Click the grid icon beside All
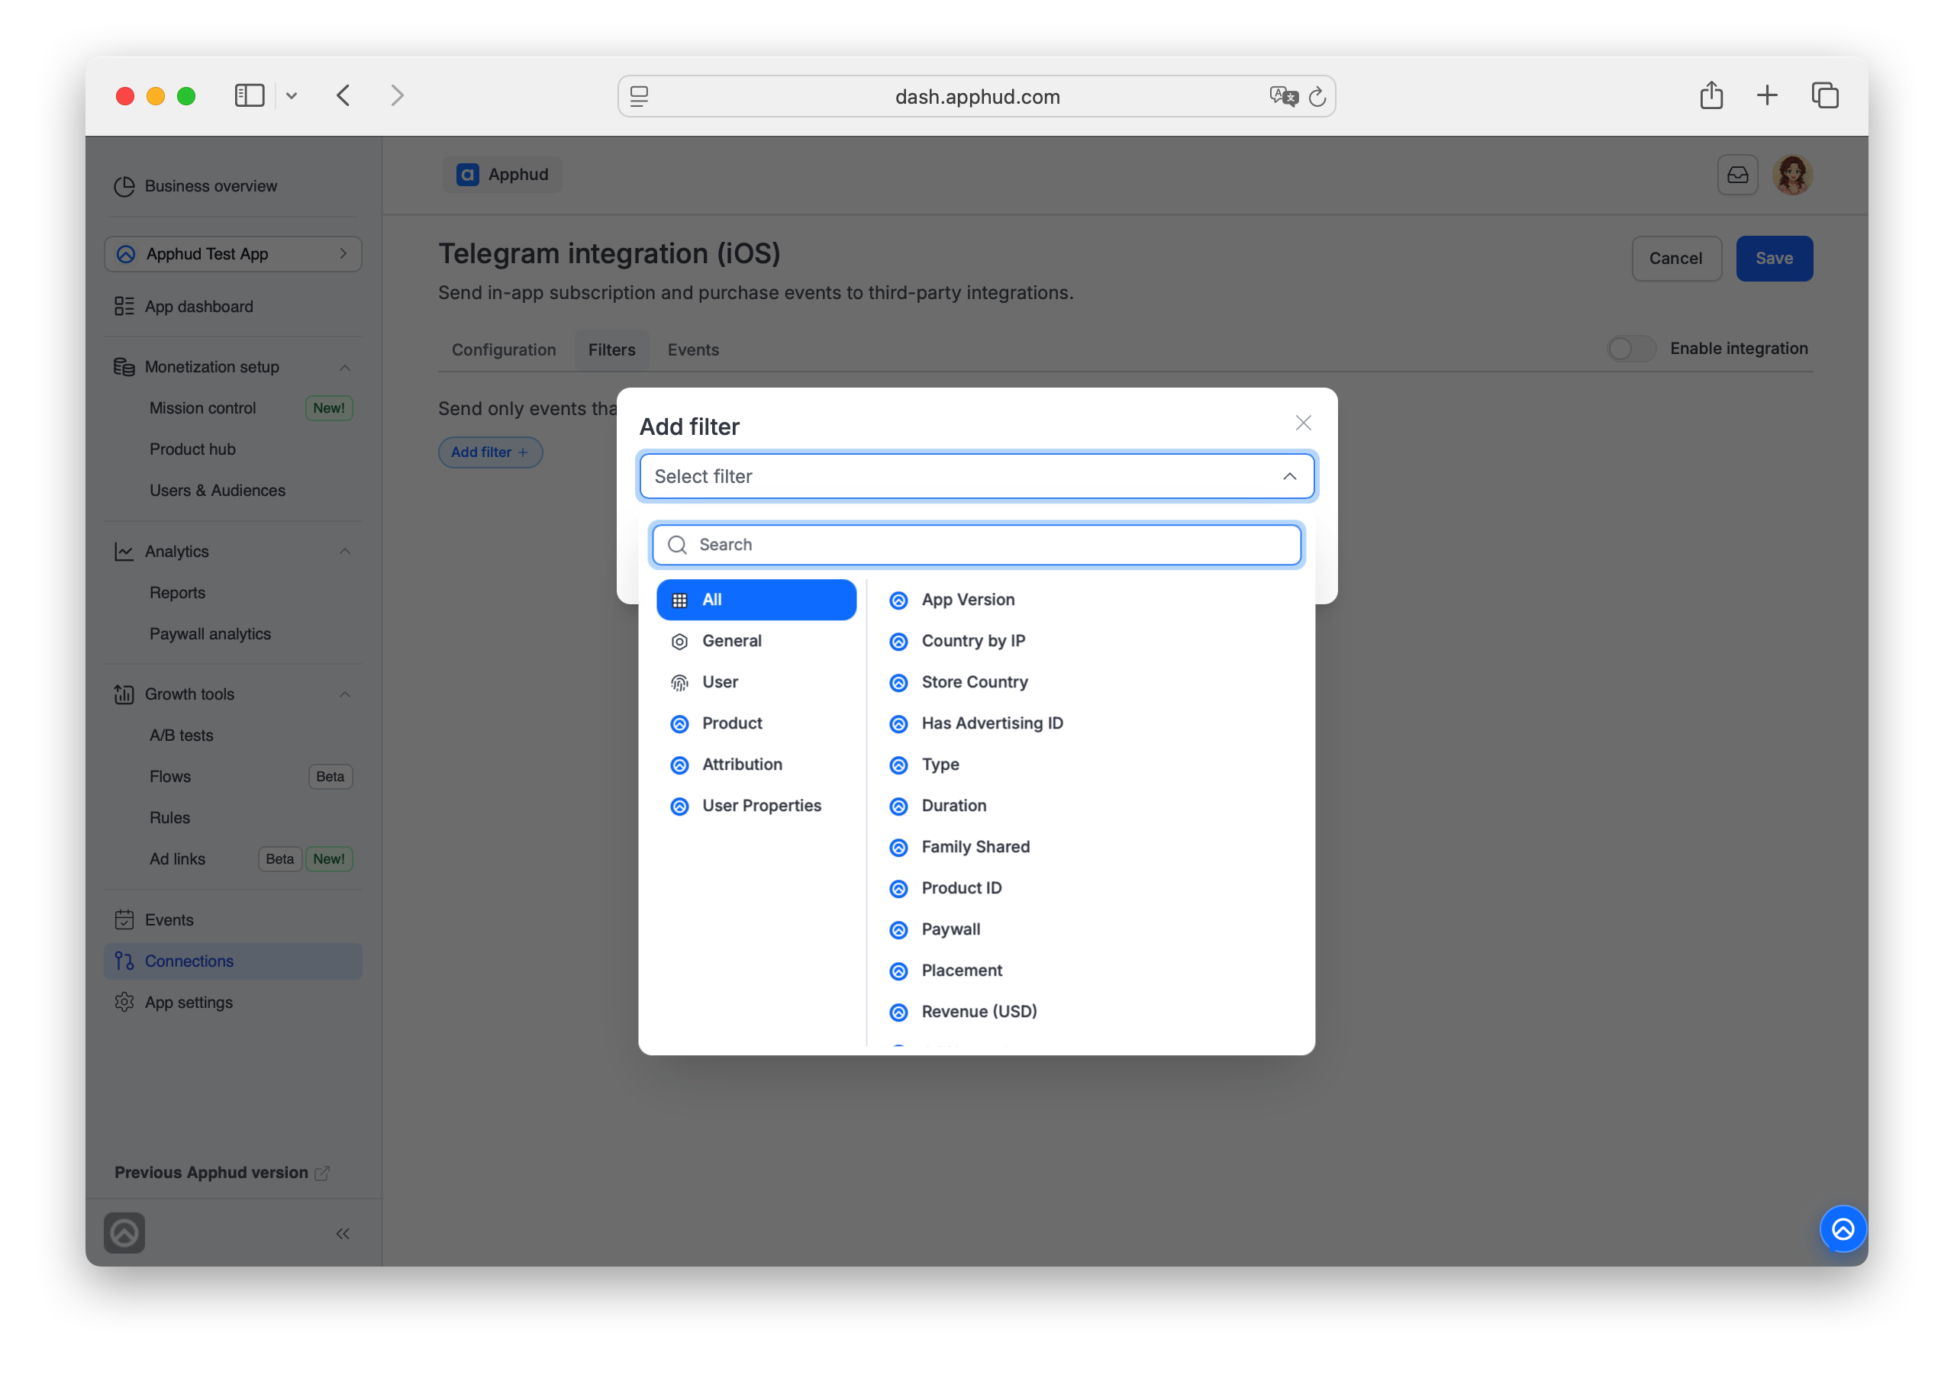 (x=679, y=600)
